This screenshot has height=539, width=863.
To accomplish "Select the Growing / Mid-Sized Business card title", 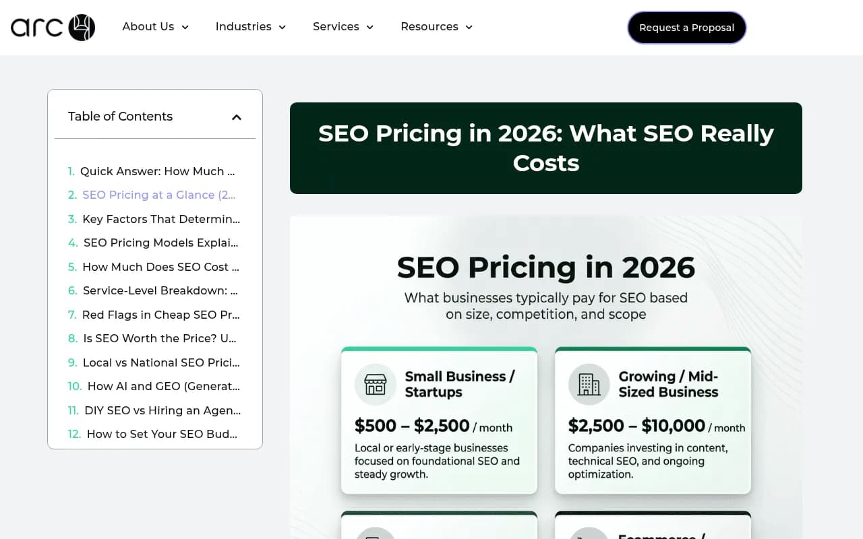I will (x=669, y=384).
